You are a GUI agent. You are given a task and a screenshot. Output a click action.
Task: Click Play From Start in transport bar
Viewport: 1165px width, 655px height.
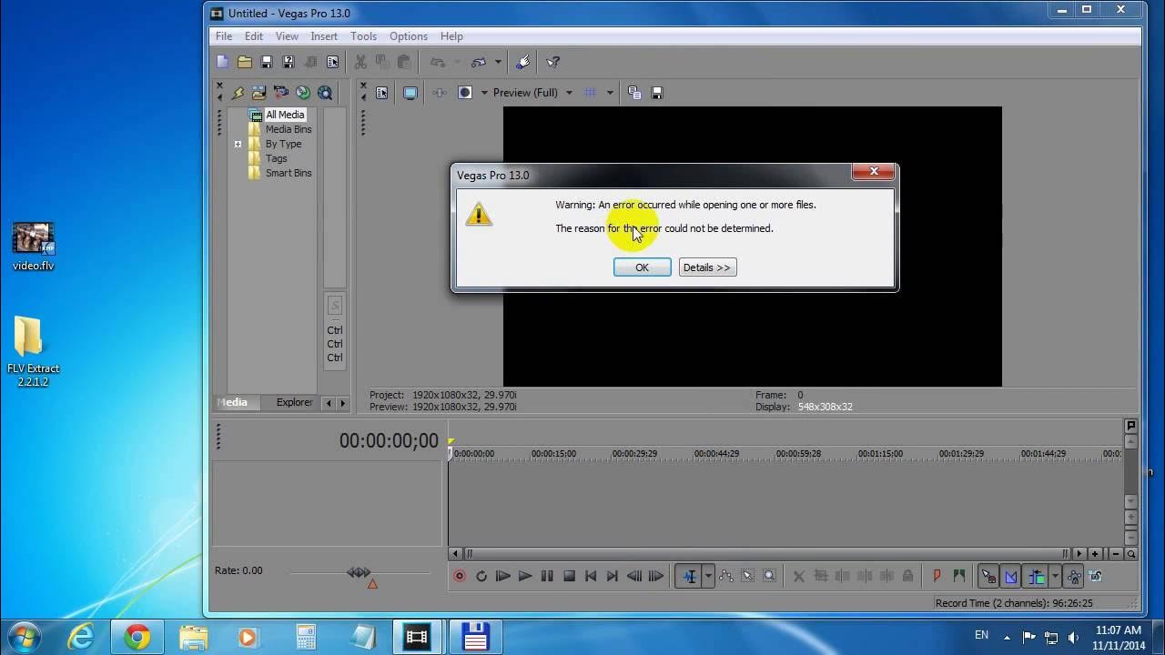pos(503,576)
